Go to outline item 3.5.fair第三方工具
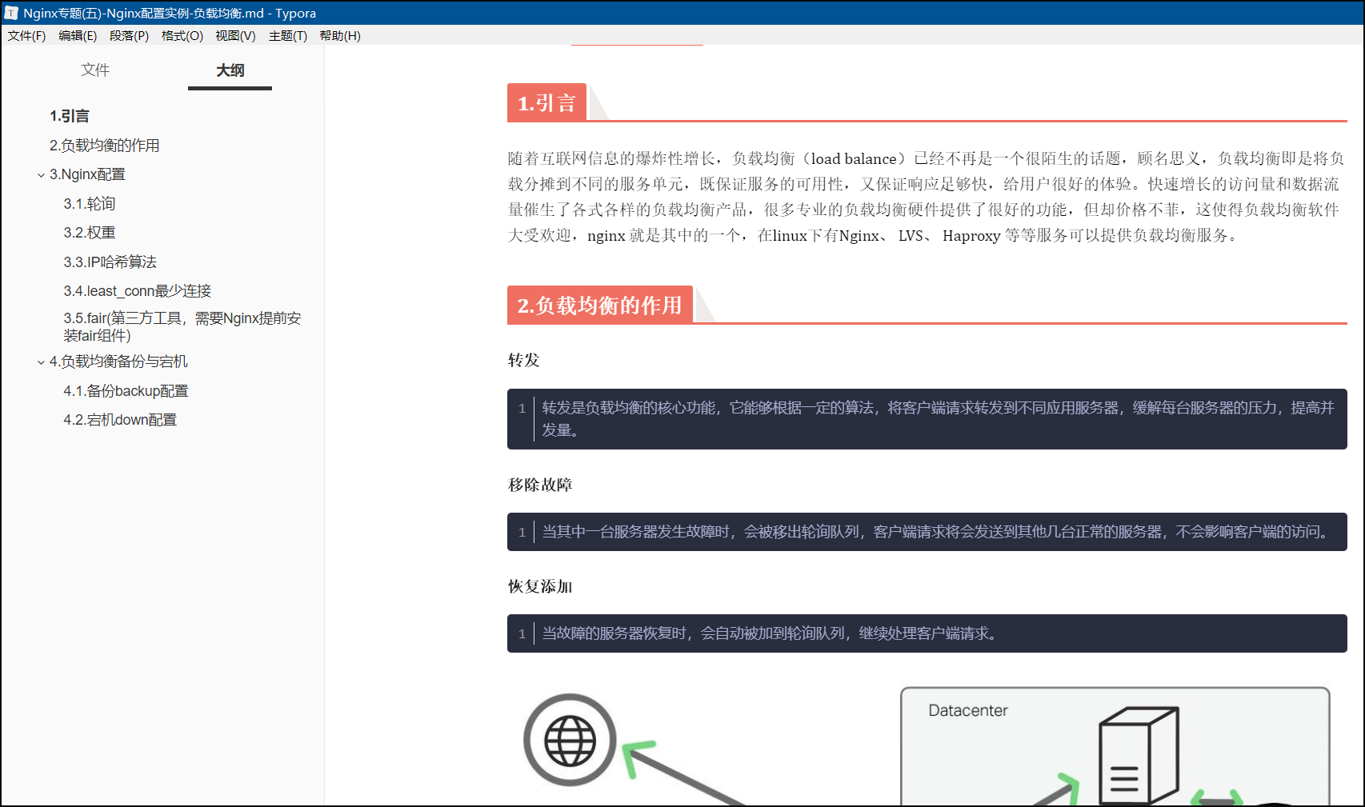This screenshot has height=807, width=1365. [182, 327]
